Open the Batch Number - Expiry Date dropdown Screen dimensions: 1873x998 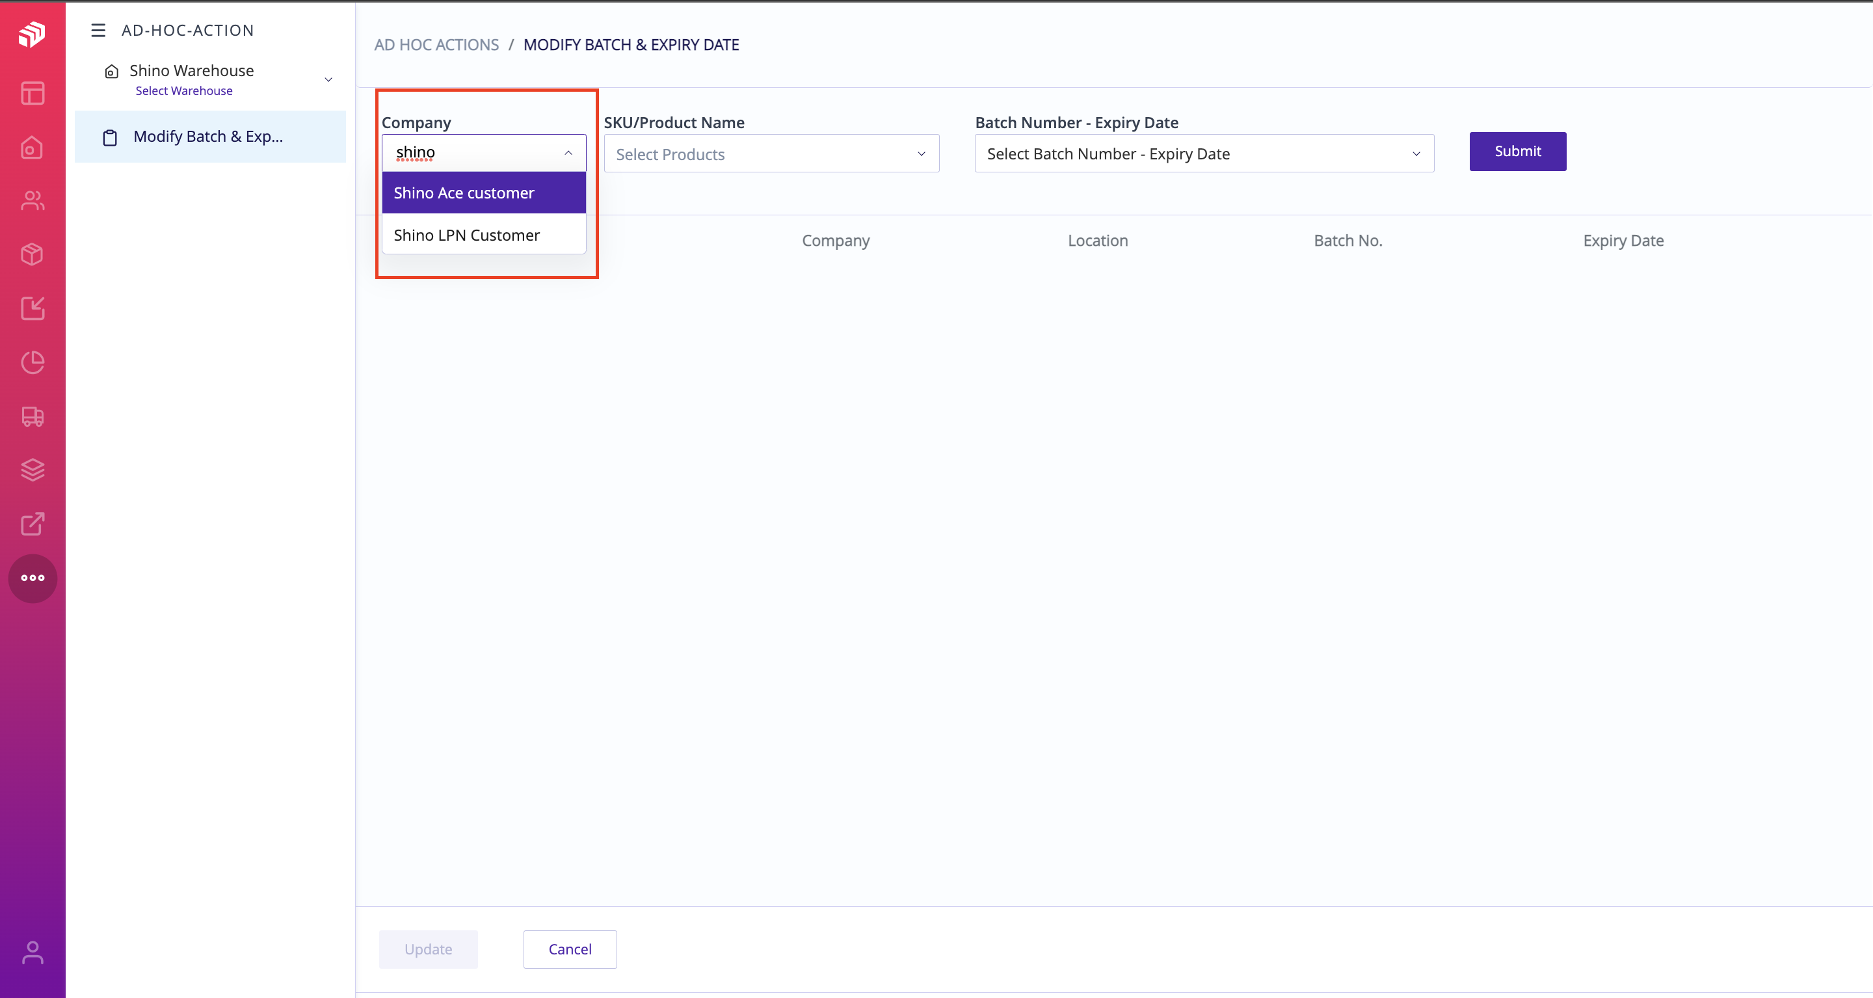[1204, 154]
